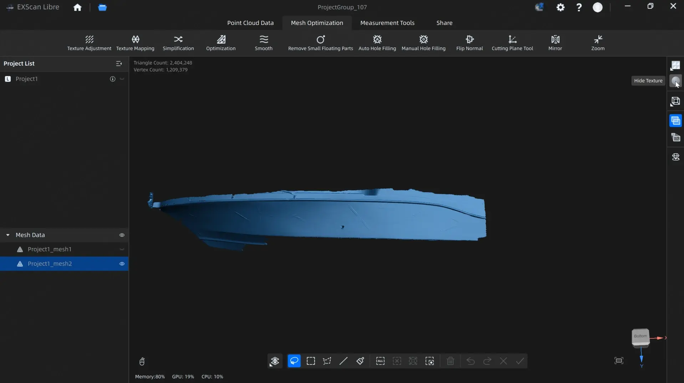Viewport: 684px width, 383px height.
Task: Collapse the Project List panel
Action: [119, 63]
